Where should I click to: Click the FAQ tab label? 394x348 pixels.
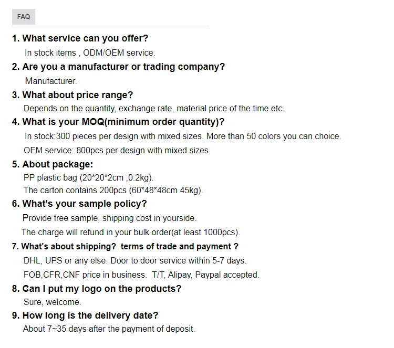coord(24,17)
